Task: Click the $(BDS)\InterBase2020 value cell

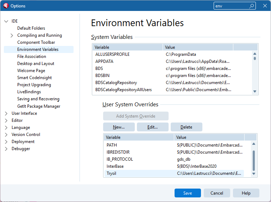Action: click(x=197, y=166)
